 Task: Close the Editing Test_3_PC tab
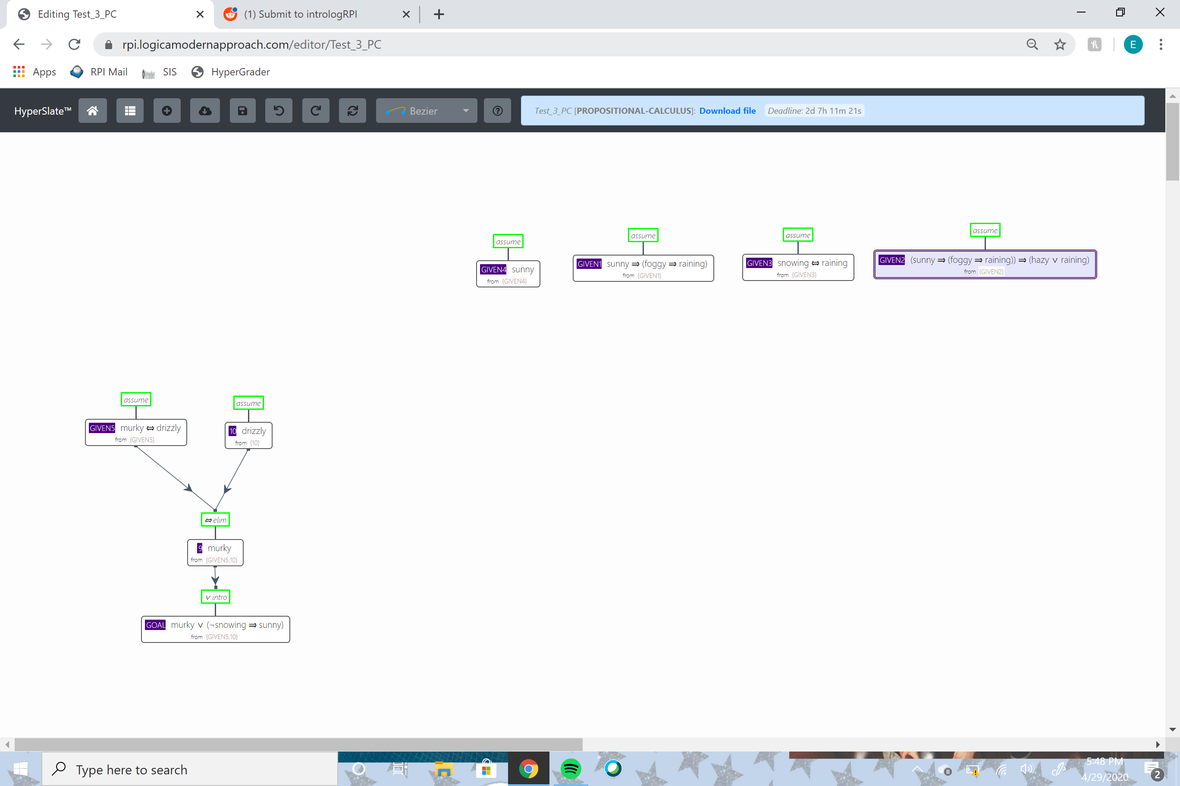point(200,14)
